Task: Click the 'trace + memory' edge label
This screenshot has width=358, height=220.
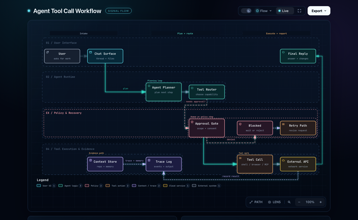Action: (x=134, y=161)
